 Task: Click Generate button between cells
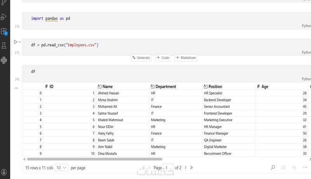click(x=141, y=58)
